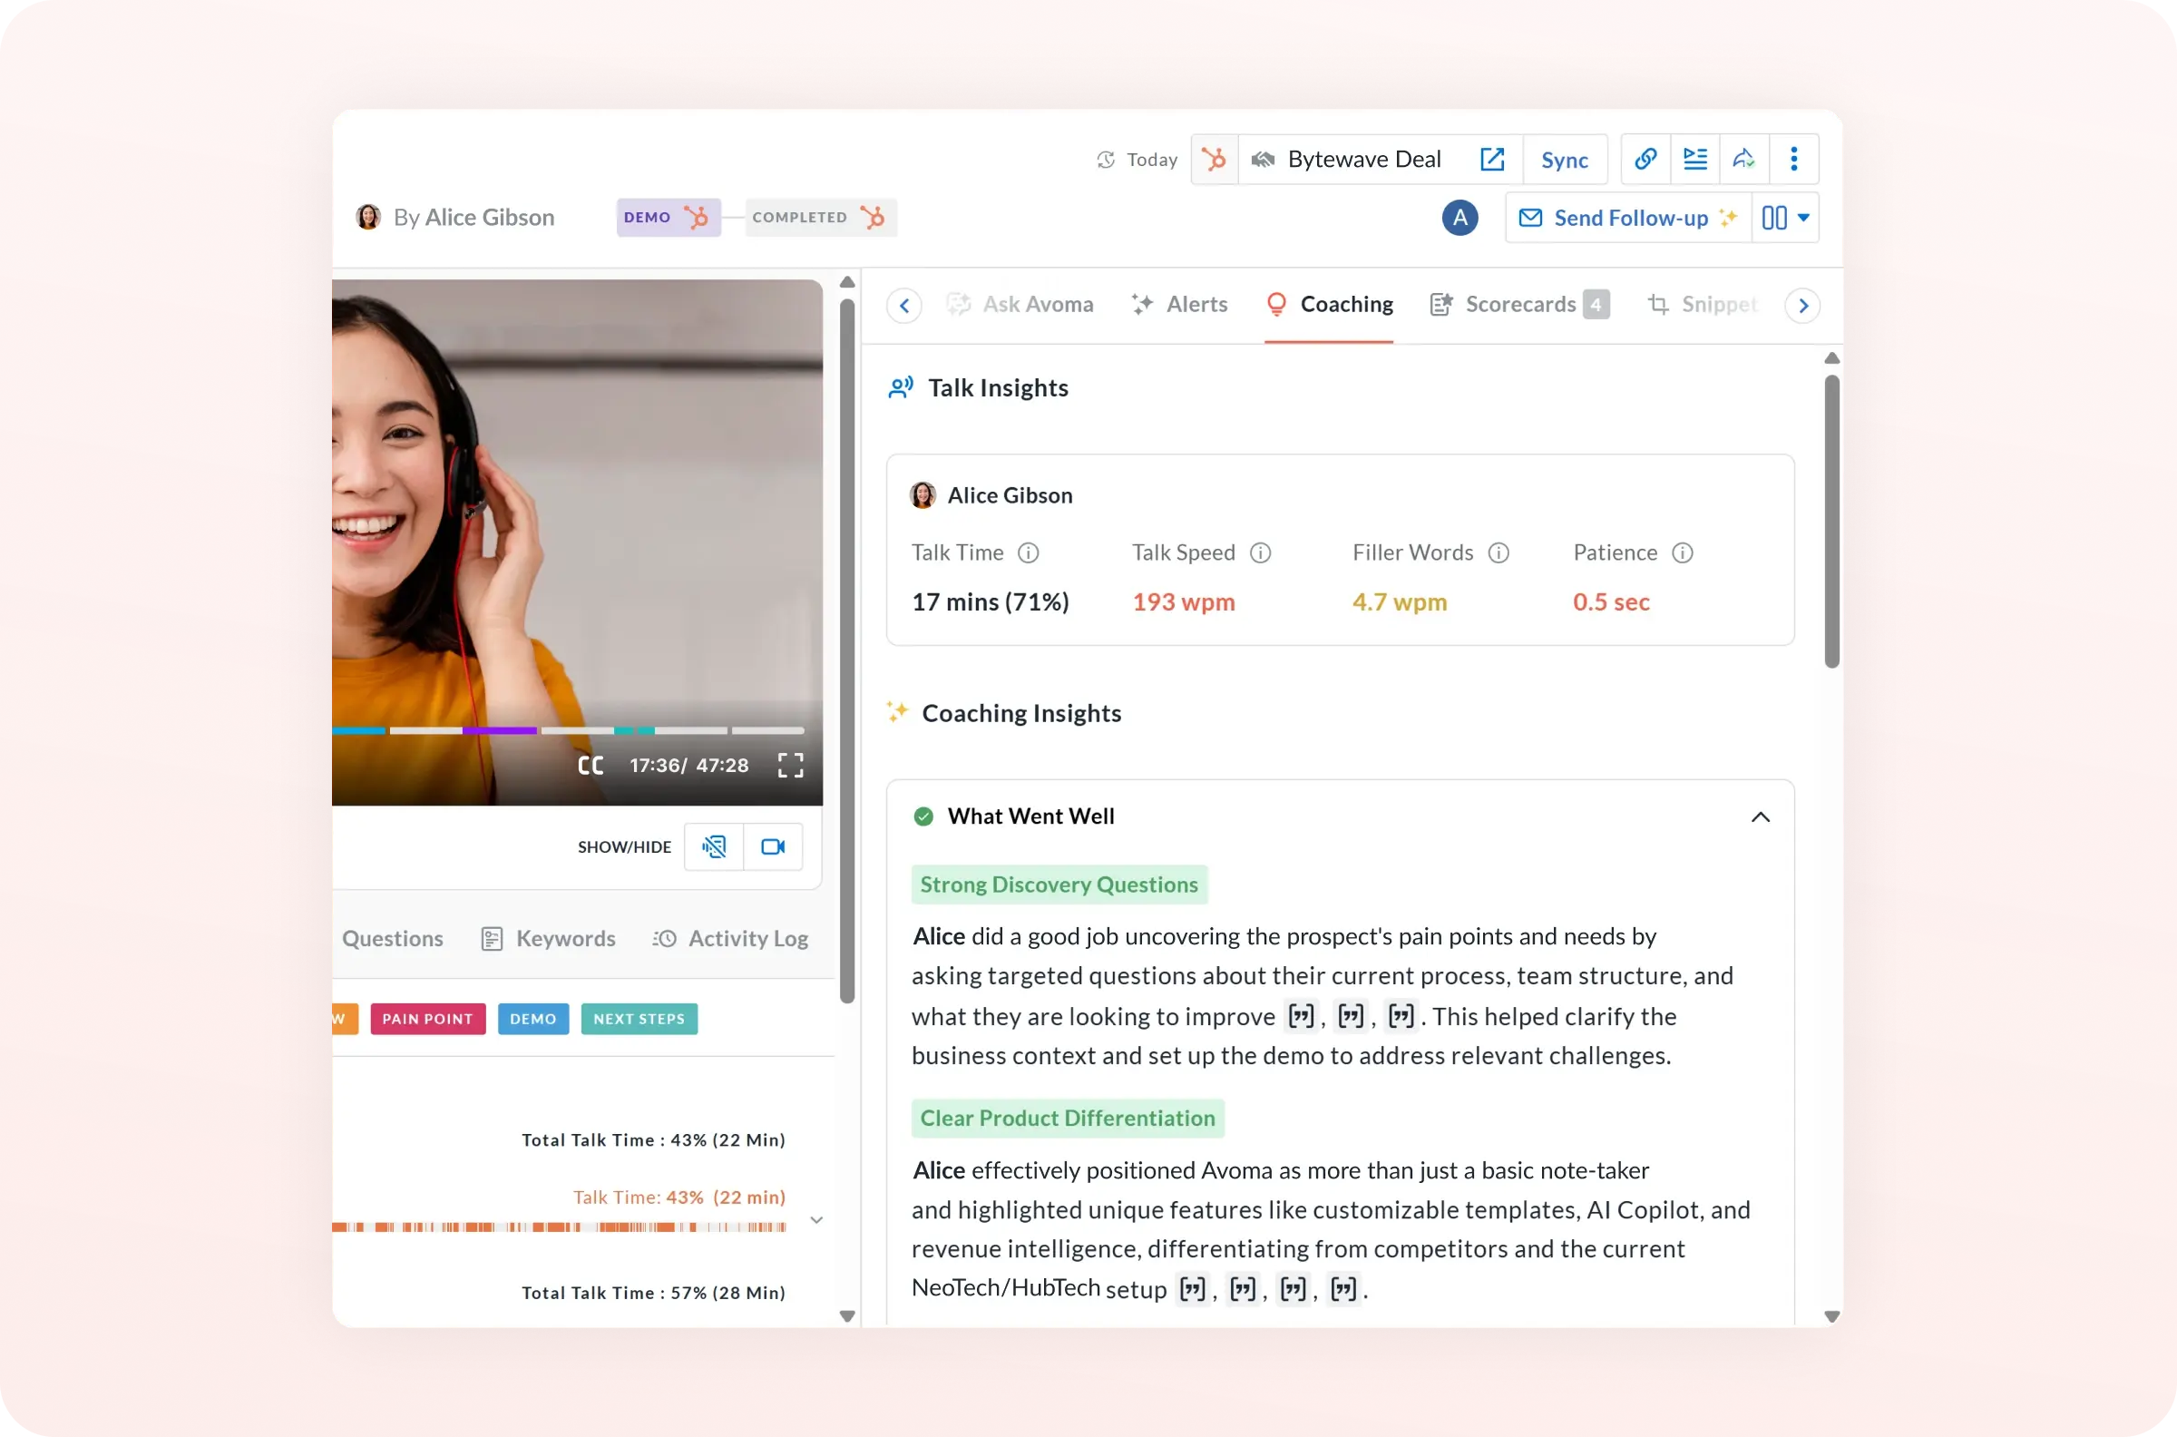Toggle closed captions on the video
Viewport: 2177px width, 1437px height.
(x=591, y=766)
